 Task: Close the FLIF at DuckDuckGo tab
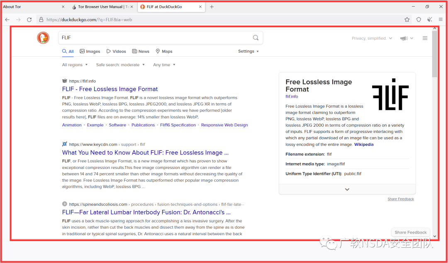click(x=200, y=7)
